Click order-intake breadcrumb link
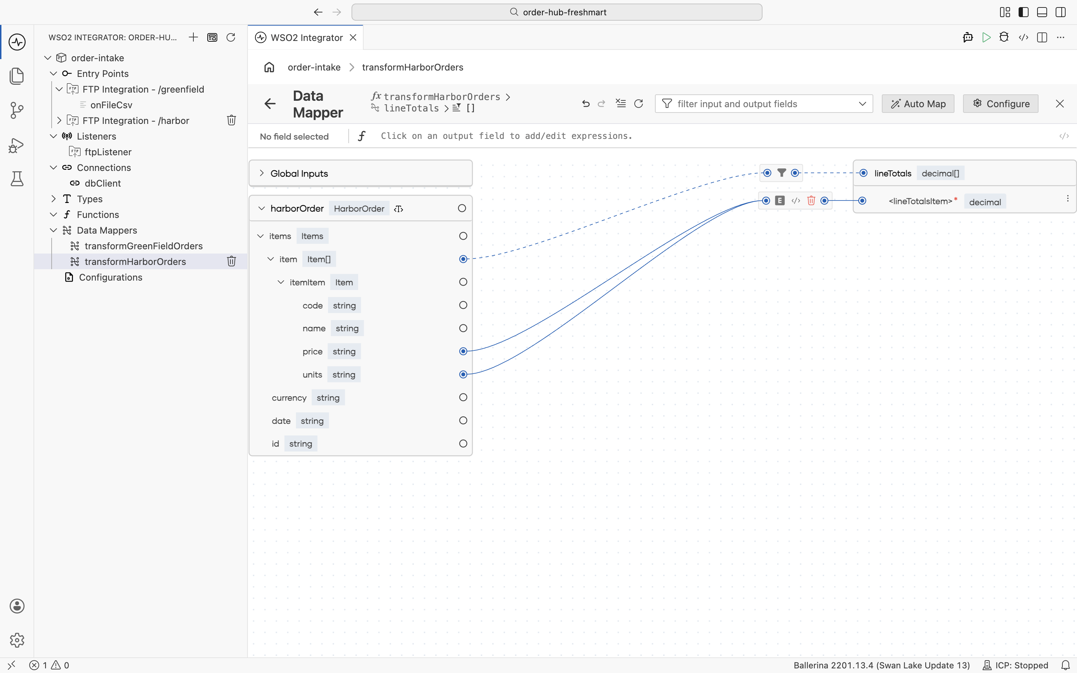1077x673 pixels. coord(314,67)
